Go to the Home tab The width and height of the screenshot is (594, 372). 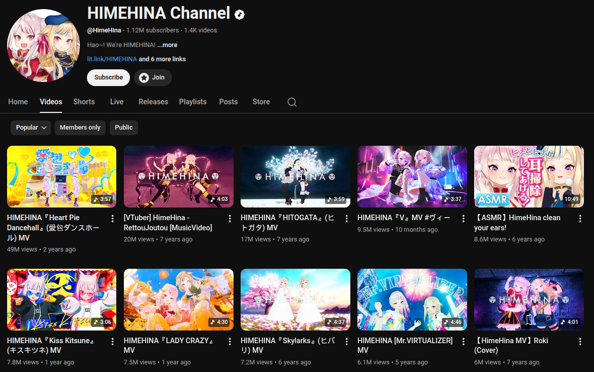click(18, 102)
